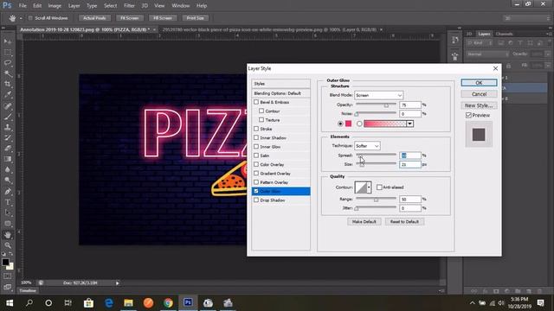Open Microsoft Edge from the taskbar
This screenshot has width=554, height=311.
click(x=109, y=302)
